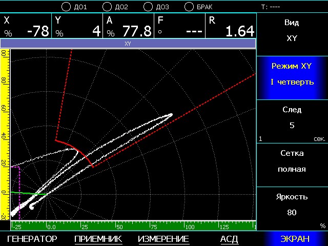Image resolution: width=328 pixels, height=246 pixels.
Task: Click the X readout showing -78
Action: (26, 26)
